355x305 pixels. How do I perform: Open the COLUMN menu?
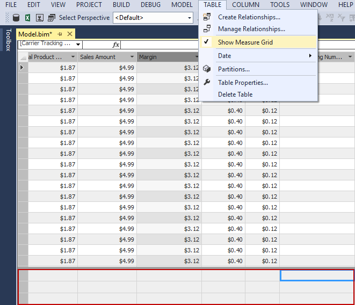245,5
